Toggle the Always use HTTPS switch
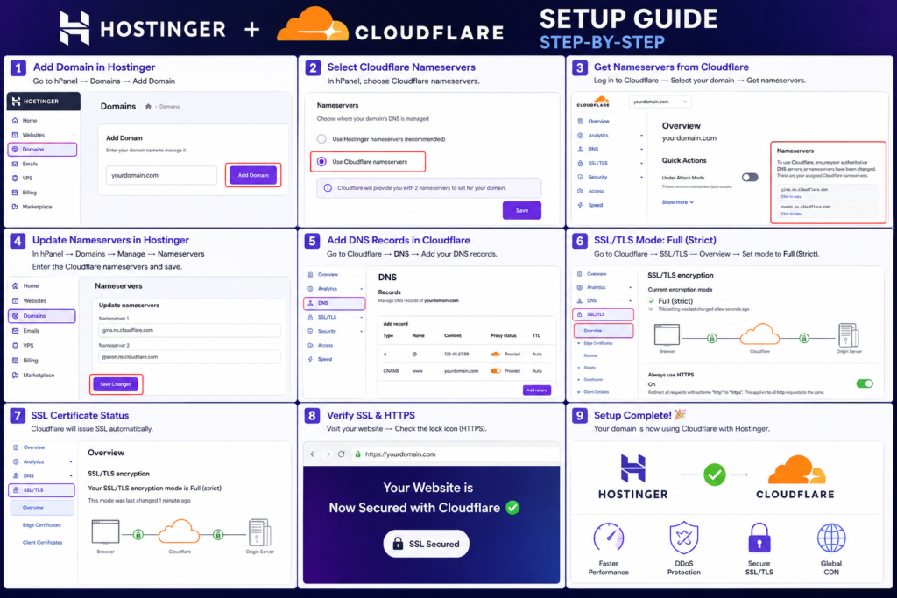 pos(865,383)
